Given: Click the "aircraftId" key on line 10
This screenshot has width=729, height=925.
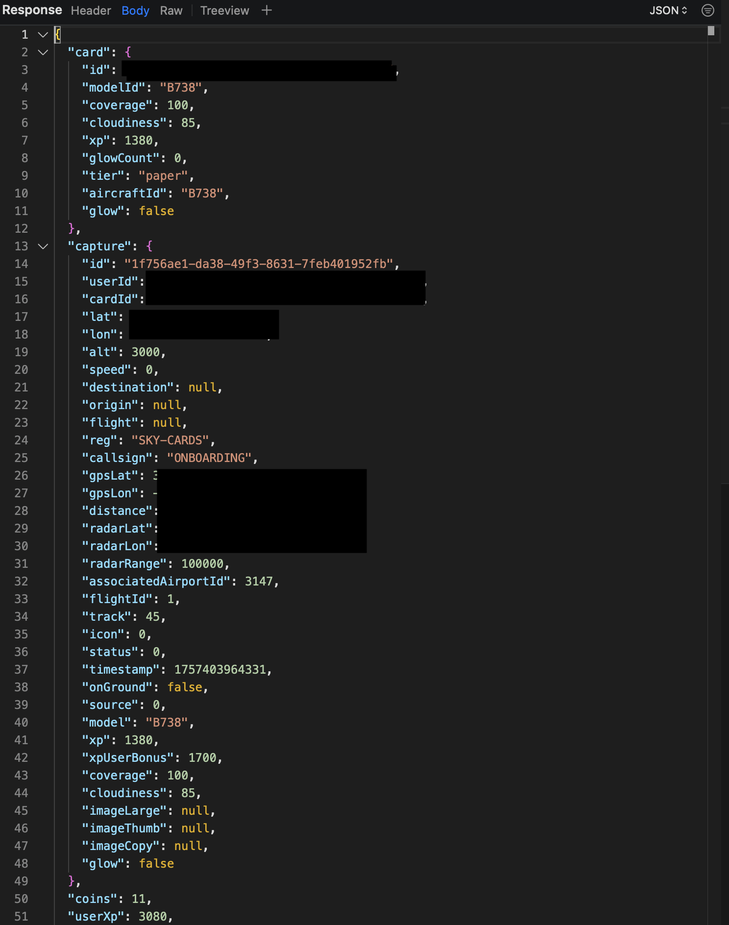Looking at the screenshot, I should point(124,194).
